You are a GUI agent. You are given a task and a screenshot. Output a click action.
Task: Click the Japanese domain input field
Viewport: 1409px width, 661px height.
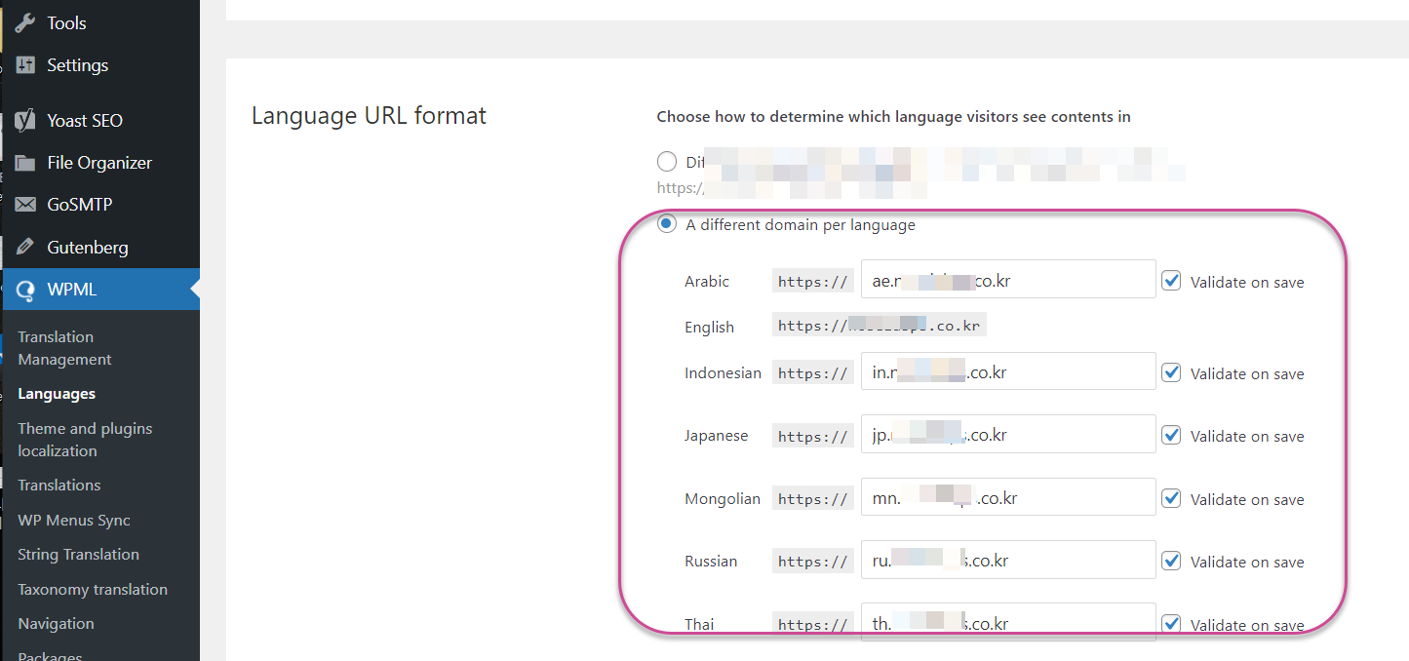1009,434
